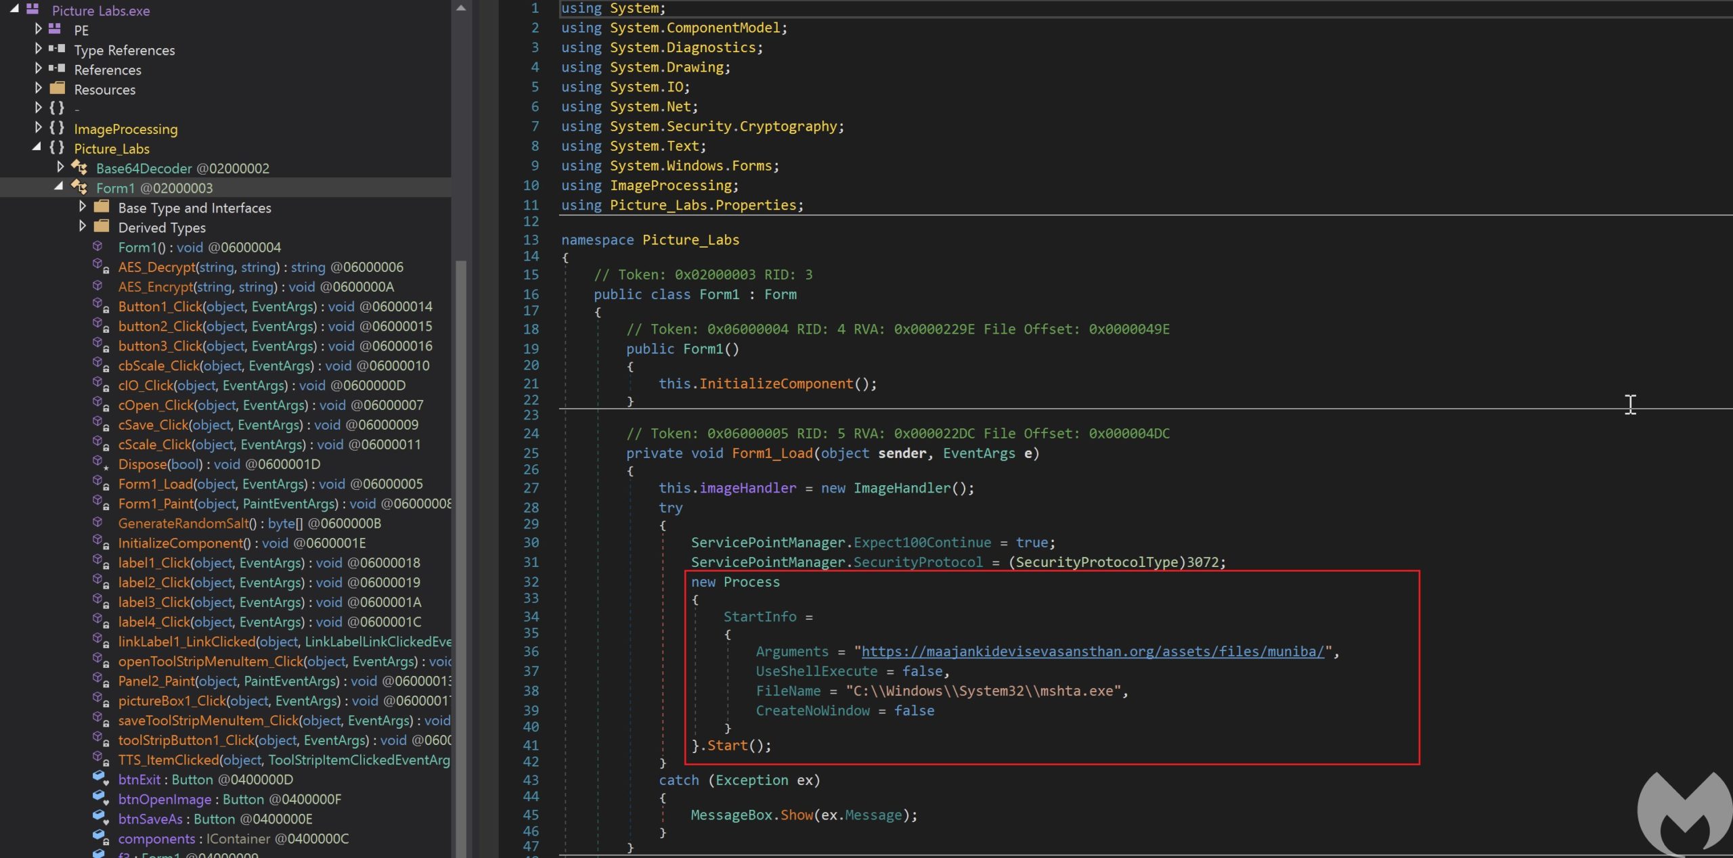This screenshot has height=858, width=1733.
Task: Select button2_Click method in tree
Action: point(275,326)
